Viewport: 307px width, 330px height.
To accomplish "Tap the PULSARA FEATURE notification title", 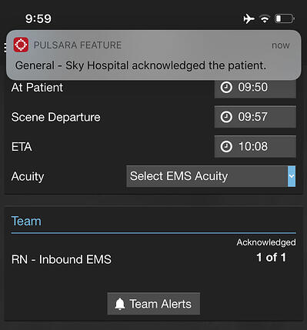I will coord(78,45).
